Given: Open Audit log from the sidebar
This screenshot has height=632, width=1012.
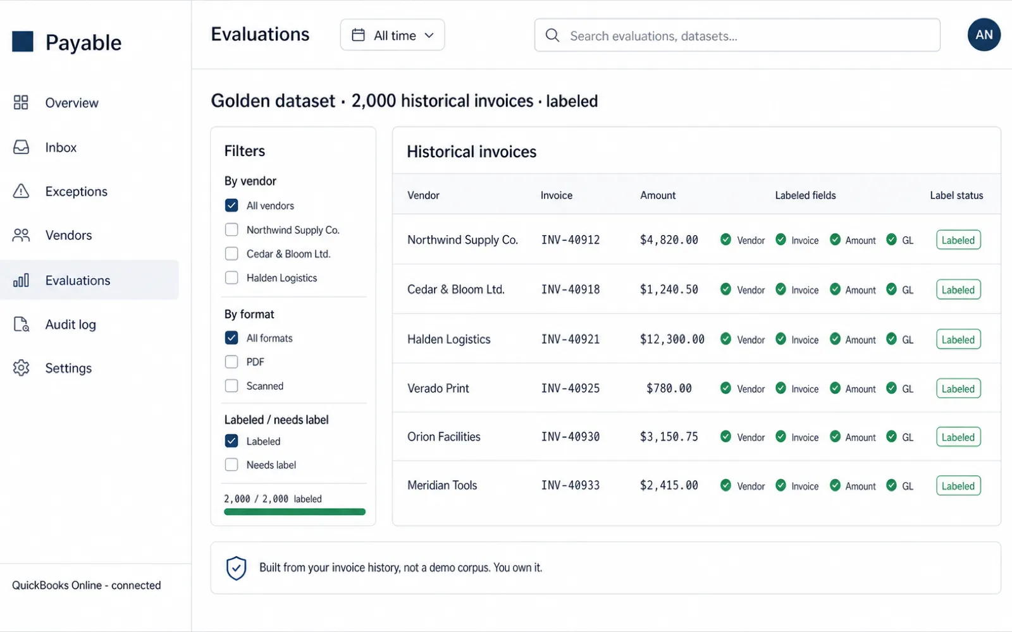Looking at the screenshot, I should click(89, 324).
